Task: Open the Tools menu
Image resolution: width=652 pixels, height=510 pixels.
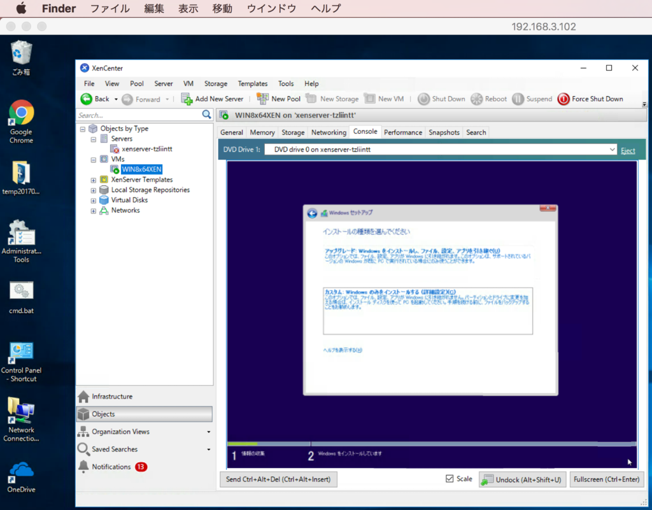Action: pyautogui.click(x=286, y=83)
